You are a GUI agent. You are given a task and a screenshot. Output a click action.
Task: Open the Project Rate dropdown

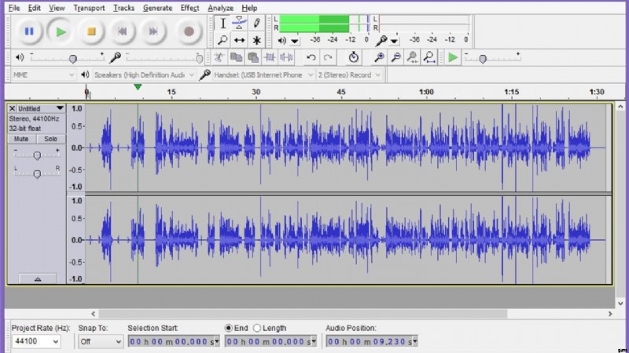tap(36, 341)
